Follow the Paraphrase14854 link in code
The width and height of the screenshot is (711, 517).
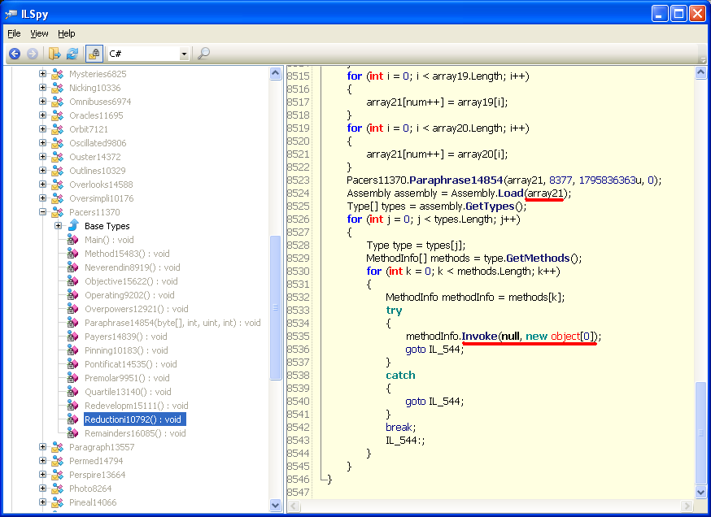coord(456,180)
